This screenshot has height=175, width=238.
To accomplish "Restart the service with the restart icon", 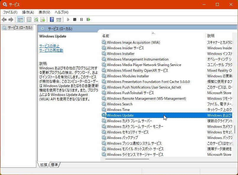I will click(x=88, y=19).
